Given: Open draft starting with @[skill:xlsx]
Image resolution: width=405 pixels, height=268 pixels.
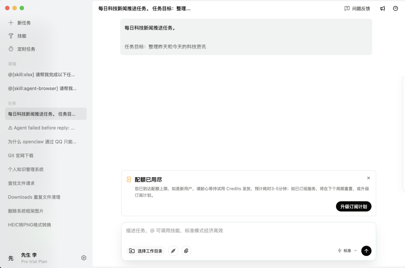Looking at the screenshot, I should (41, 75).
